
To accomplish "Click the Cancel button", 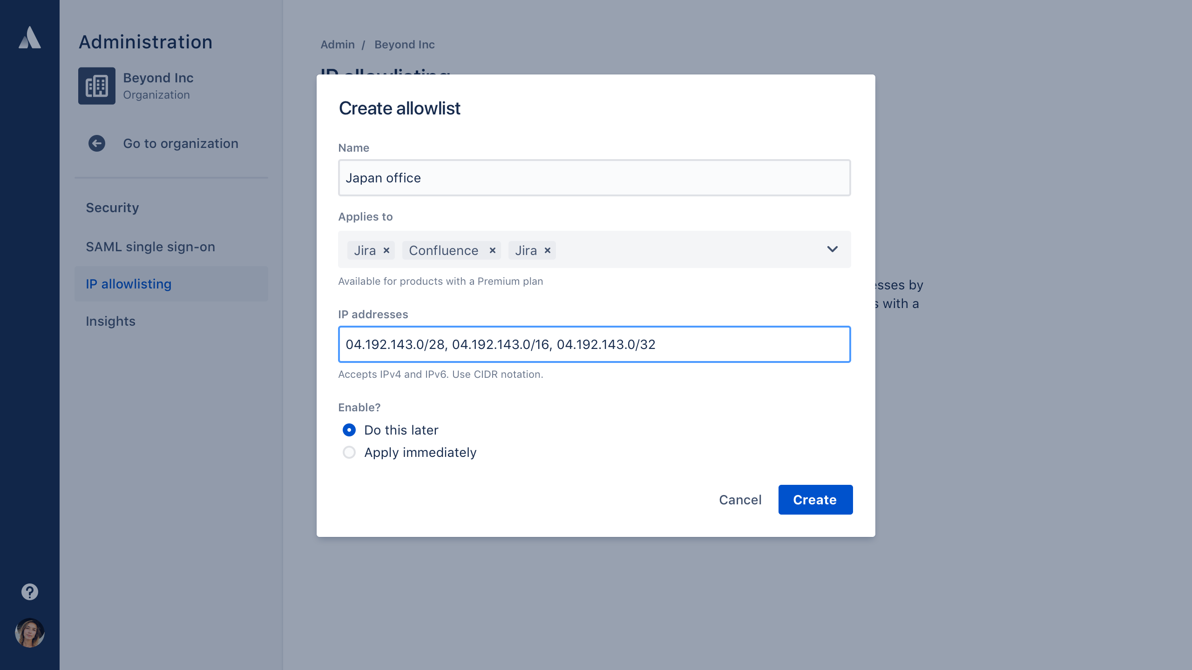I will pos(740,500).
